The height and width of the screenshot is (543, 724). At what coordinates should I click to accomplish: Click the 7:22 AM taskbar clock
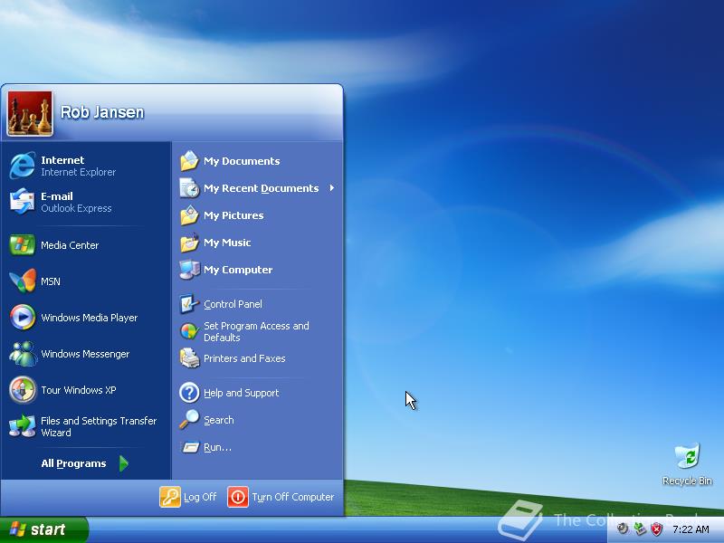point(691,529)
